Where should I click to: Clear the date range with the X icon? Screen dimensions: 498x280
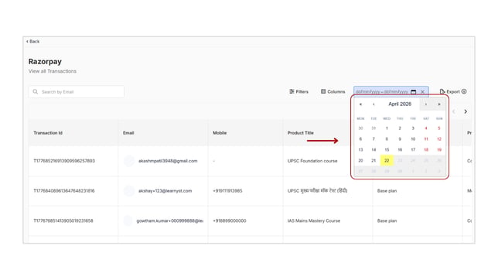tap(422, 92)
